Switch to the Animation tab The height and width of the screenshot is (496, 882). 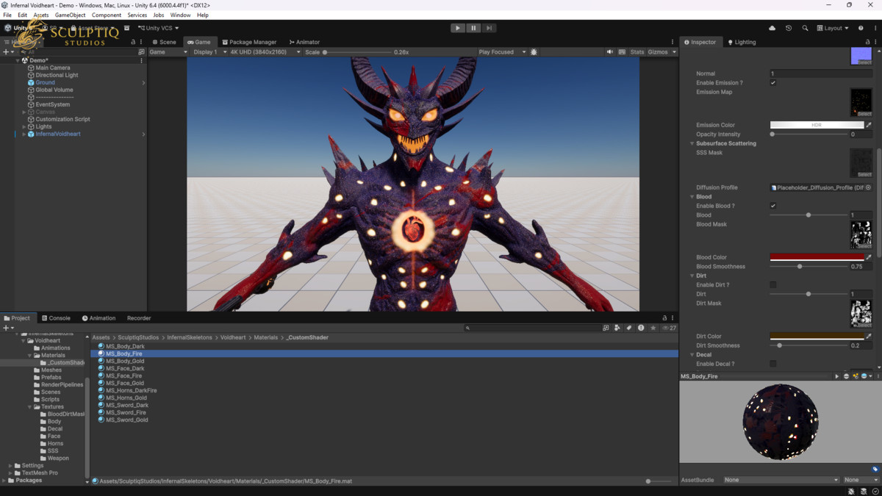coord(98,318)
